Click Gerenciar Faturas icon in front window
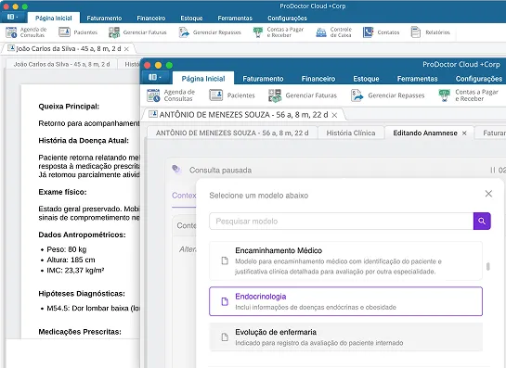The image size is (506, 368). point(275,95)
